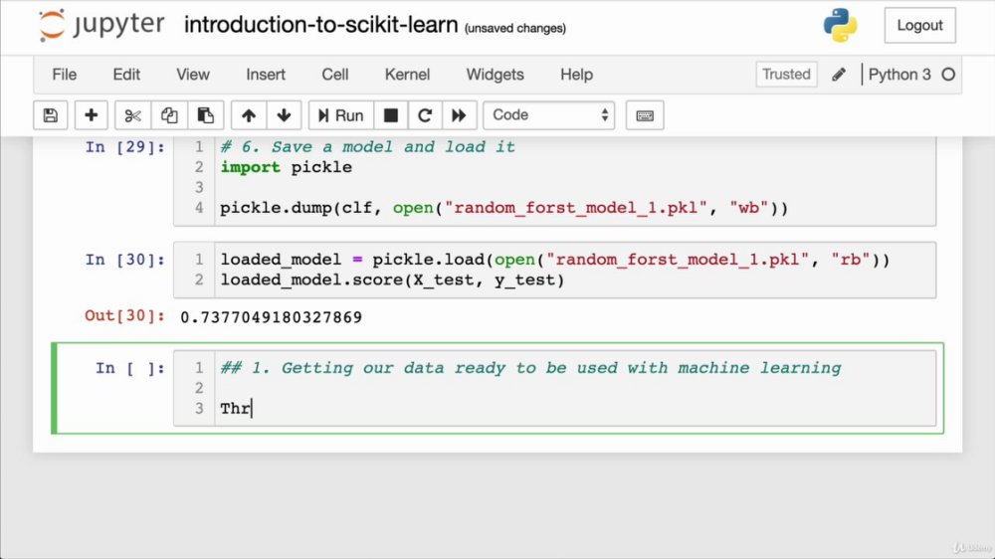Open the Help menu
The height and width of the screenshot is (559, 995).
coord(576,75)
